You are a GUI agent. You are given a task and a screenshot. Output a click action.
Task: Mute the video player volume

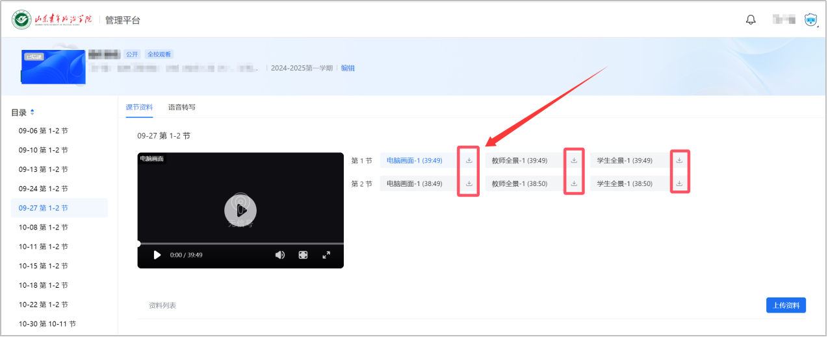point(280,255)
